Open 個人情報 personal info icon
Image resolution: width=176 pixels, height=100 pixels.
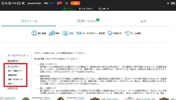[x=34, y=33]
